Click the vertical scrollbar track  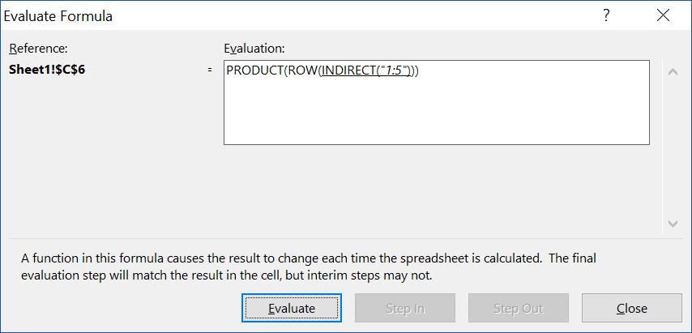pyautogui.click(x=673, y=147)
